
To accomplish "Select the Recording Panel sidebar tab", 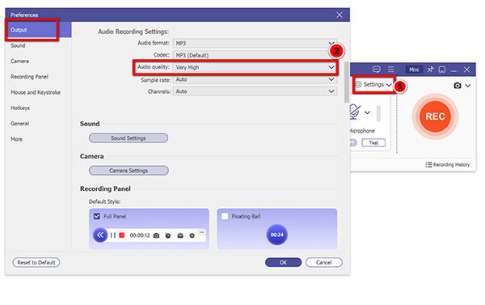I will point(29,77).
